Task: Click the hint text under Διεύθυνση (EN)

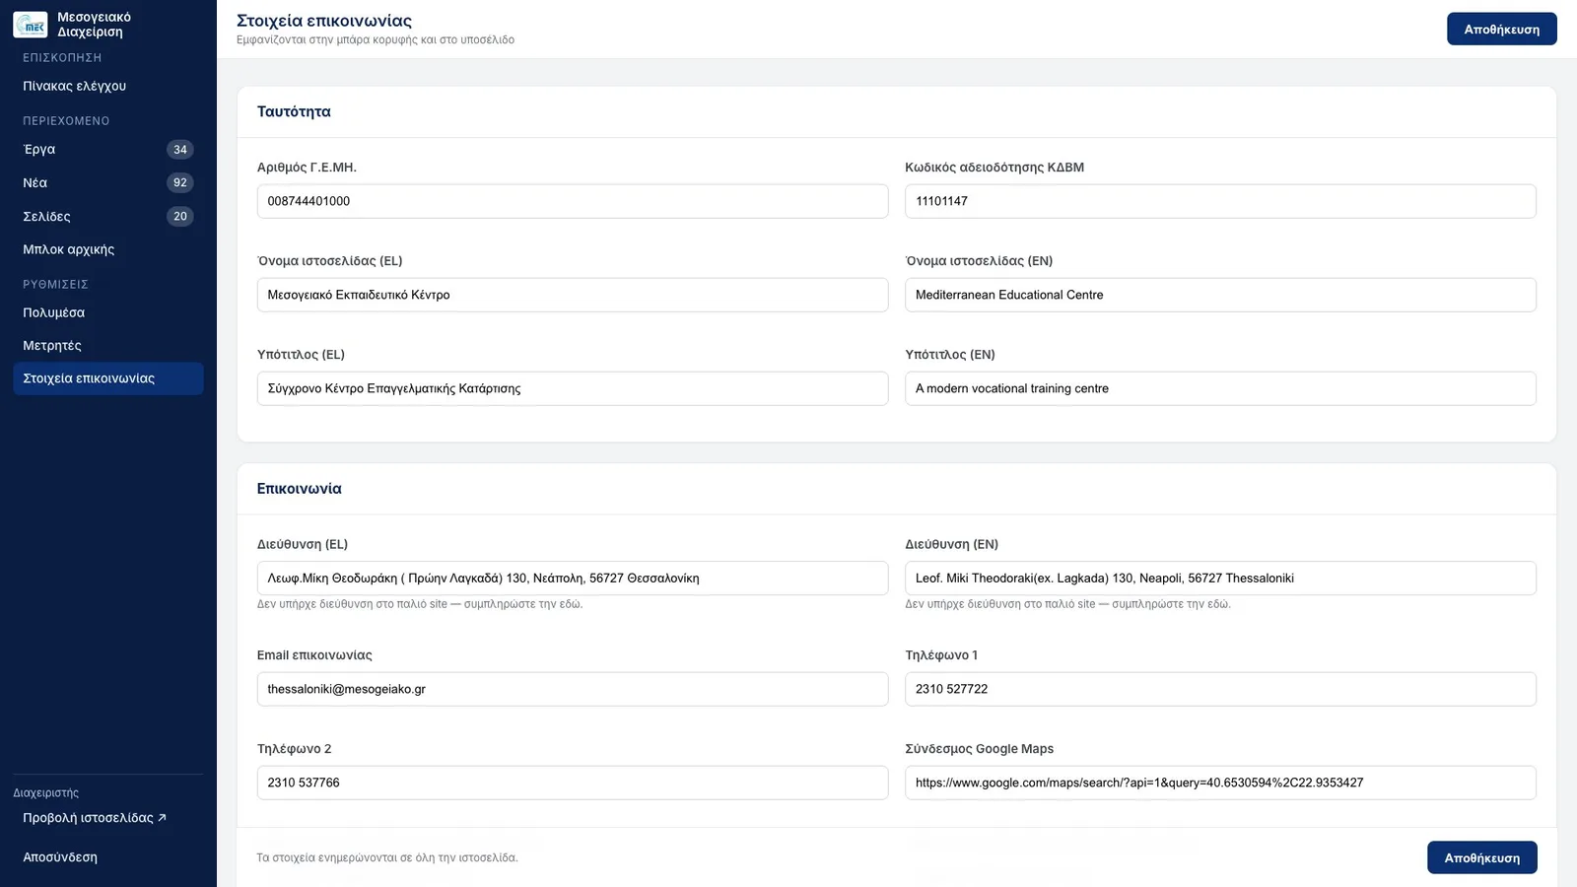Action: tap(1067, 604)
